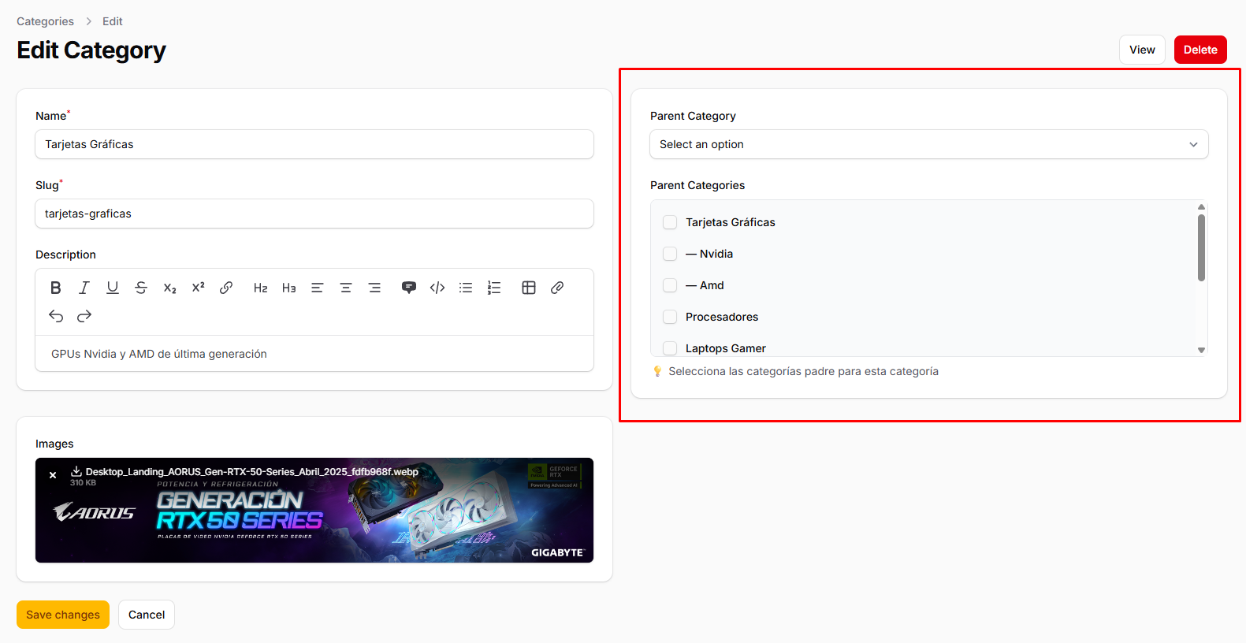
Task: Click the scrollbar up arrow in category list
Action: pos(1201,206)
